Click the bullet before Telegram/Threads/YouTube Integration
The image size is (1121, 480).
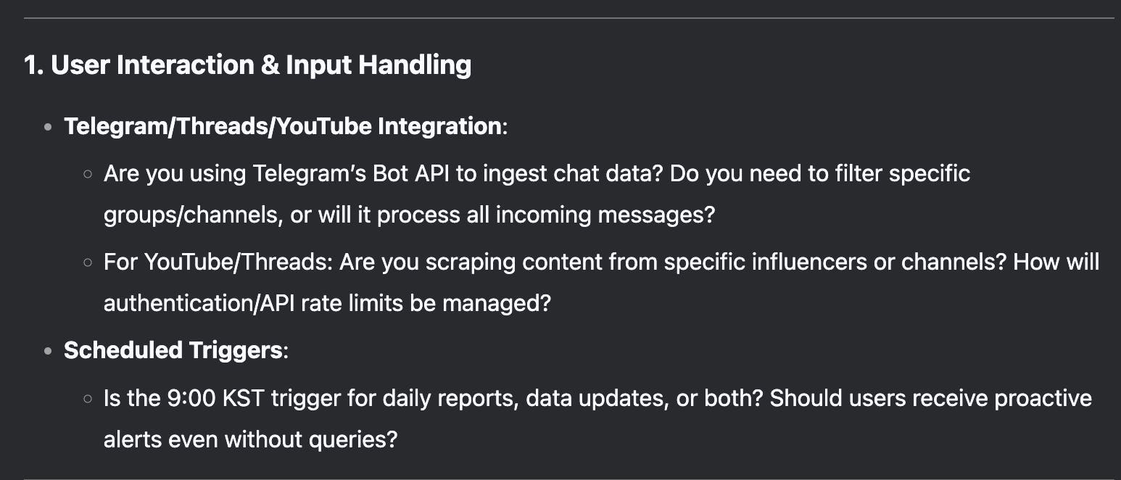[48, 127]
